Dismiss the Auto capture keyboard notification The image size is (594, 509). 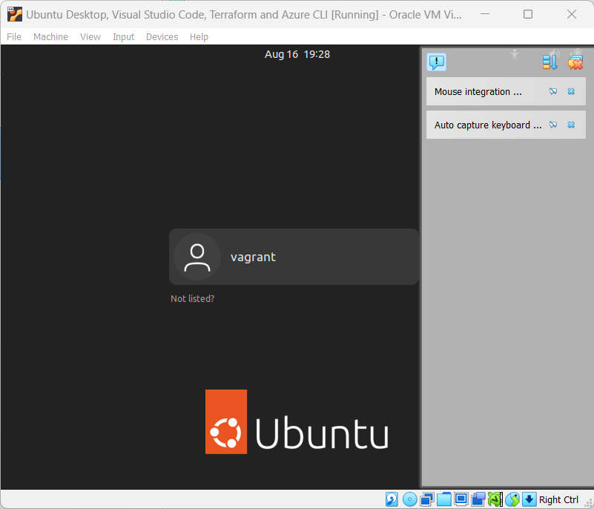571,125
